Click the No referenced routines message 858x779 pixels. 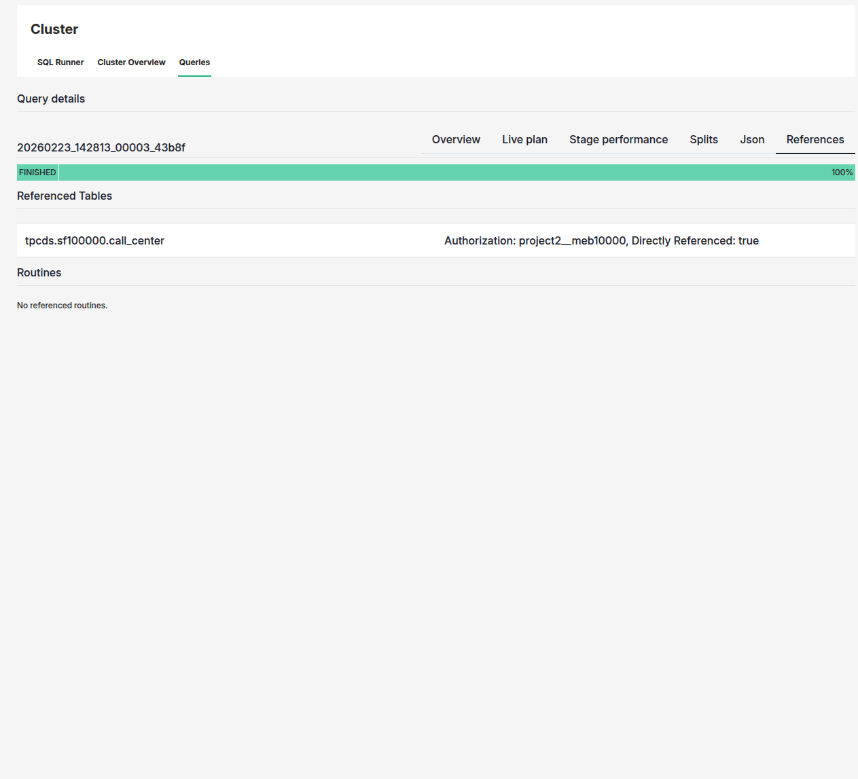pos(62,305)
